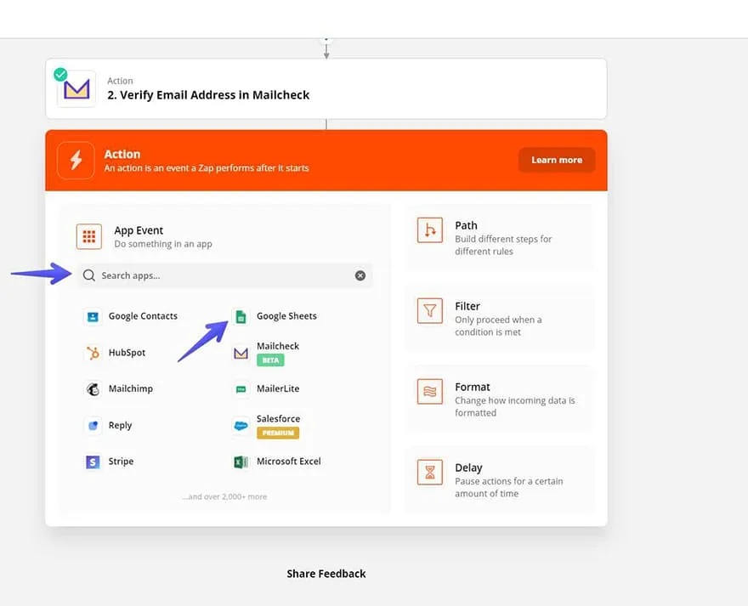Choose HubSpot from the app list
The image size is (748, 606).
(92, 352)
